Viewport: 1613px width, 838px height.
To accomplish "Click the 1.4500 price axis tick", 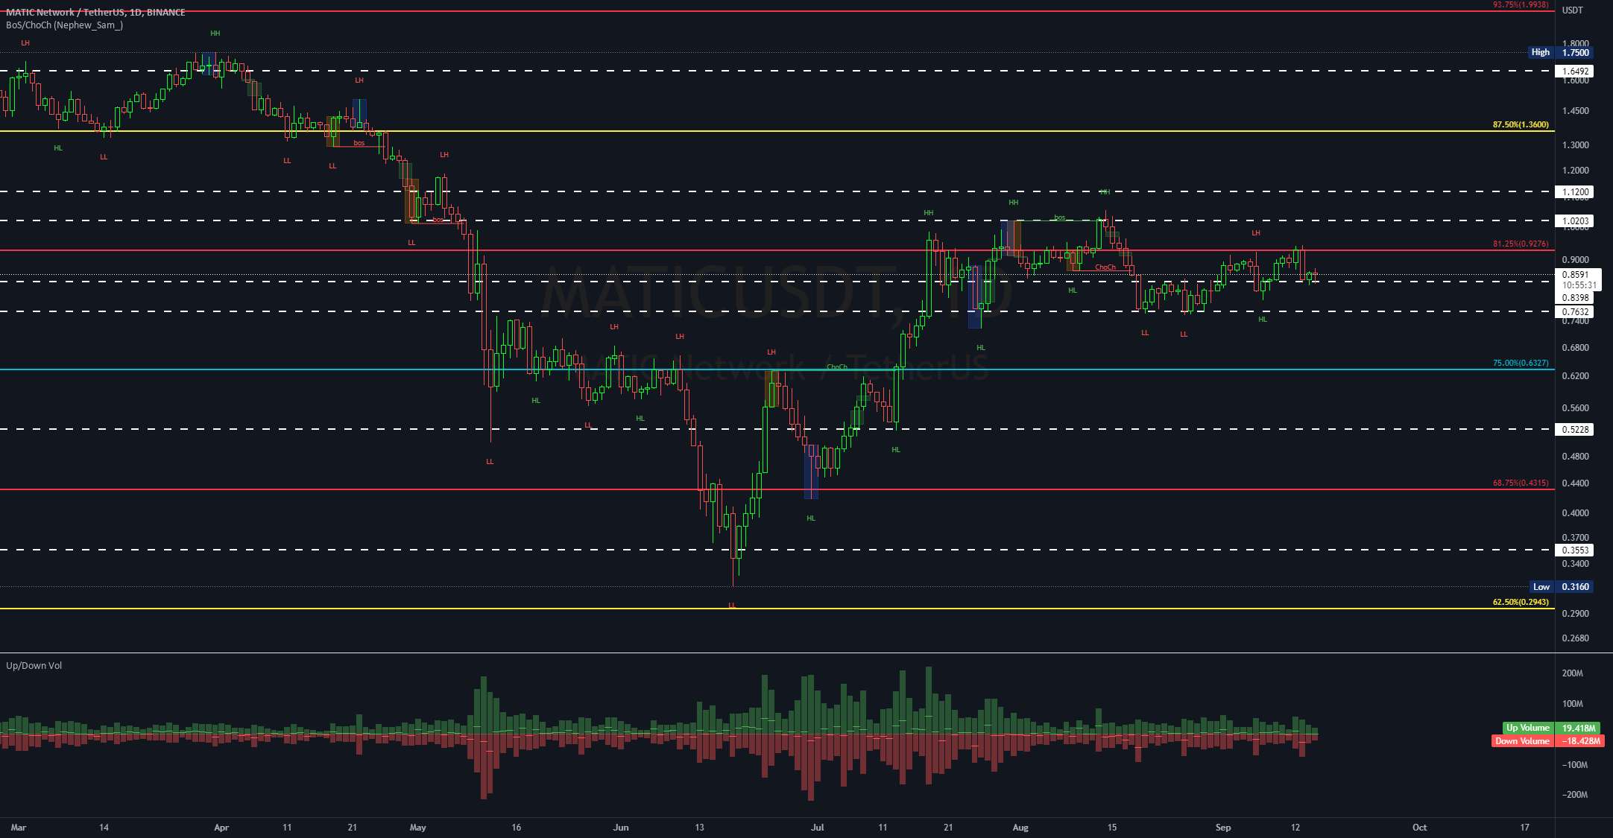I will (1576, 111).
